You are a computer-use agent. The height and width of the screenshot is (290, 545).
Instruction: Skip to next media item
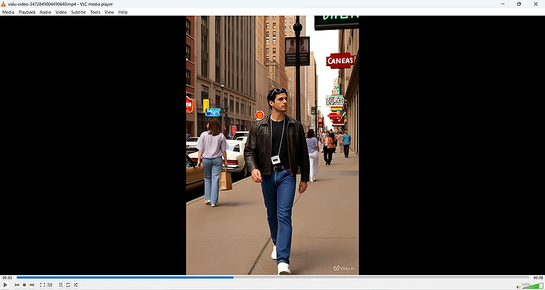coord(32,285)
